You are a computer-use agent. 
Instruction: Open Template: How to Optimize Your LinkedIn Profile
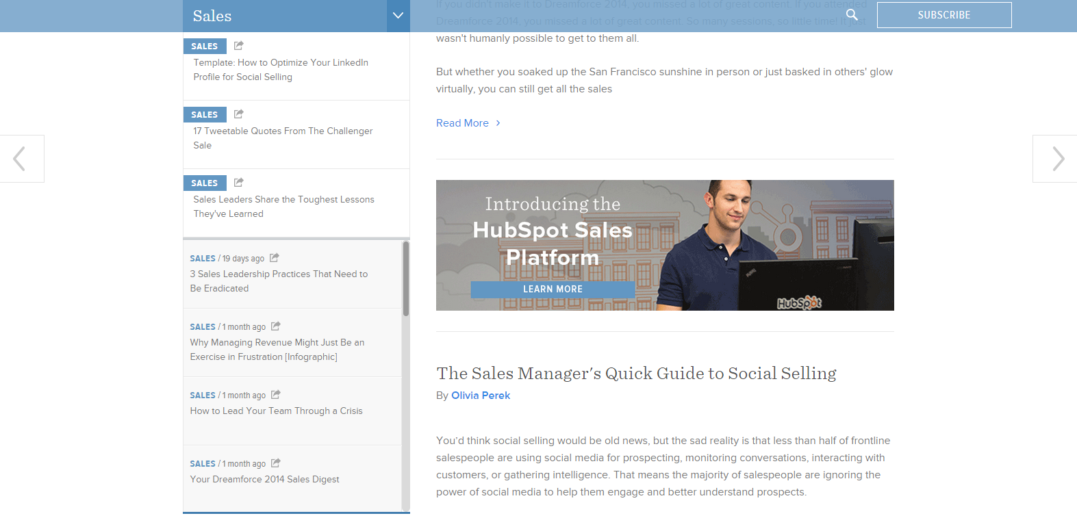pyautogui.click(x=281, y=70)
